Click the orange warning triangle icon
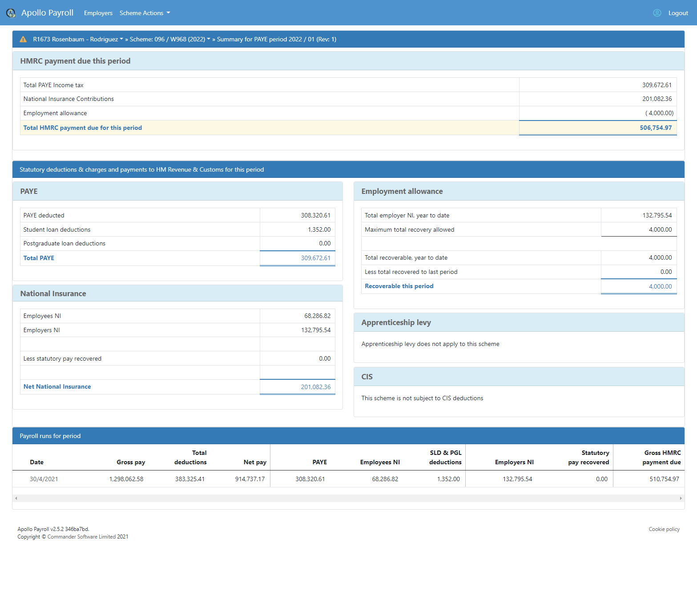 coord(23,40)
